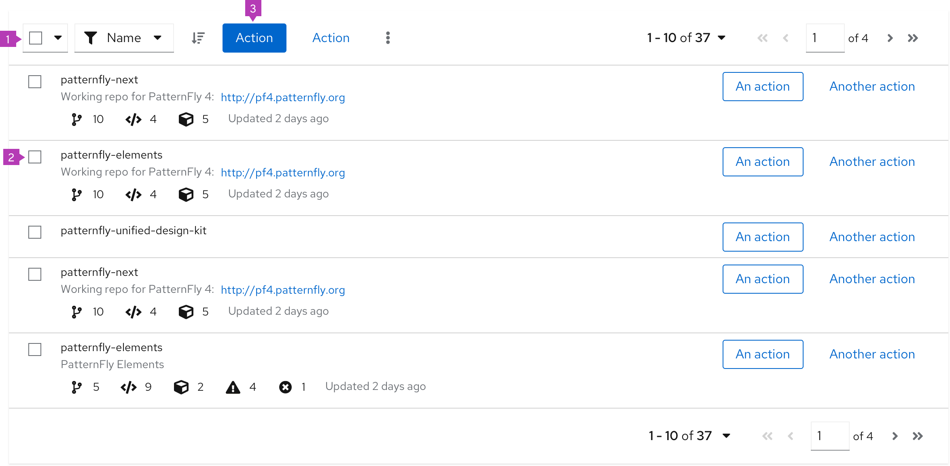Viewport: 950px width, 466px height.
Task: Expand the select-all checkbox dropdown arrow
Action: click(56, 38)
